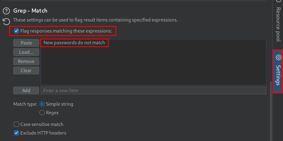Select the Simple string match type
The height and width of the screenshot is (141, 283).
[42, 104]
